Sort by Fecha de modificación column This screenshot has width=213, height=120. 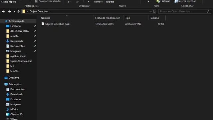108,18
